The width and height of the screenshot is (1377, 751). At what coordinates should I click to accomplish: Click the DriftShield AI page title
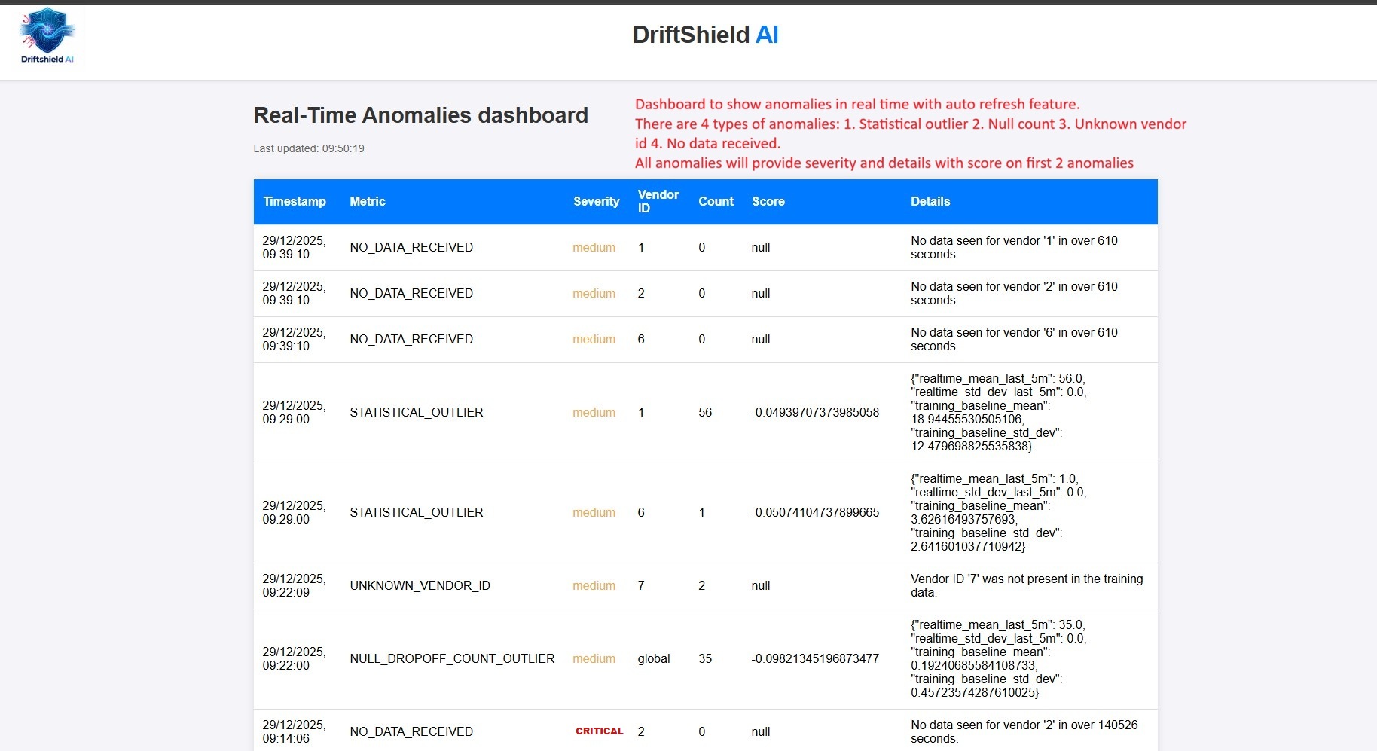point(705,35)
